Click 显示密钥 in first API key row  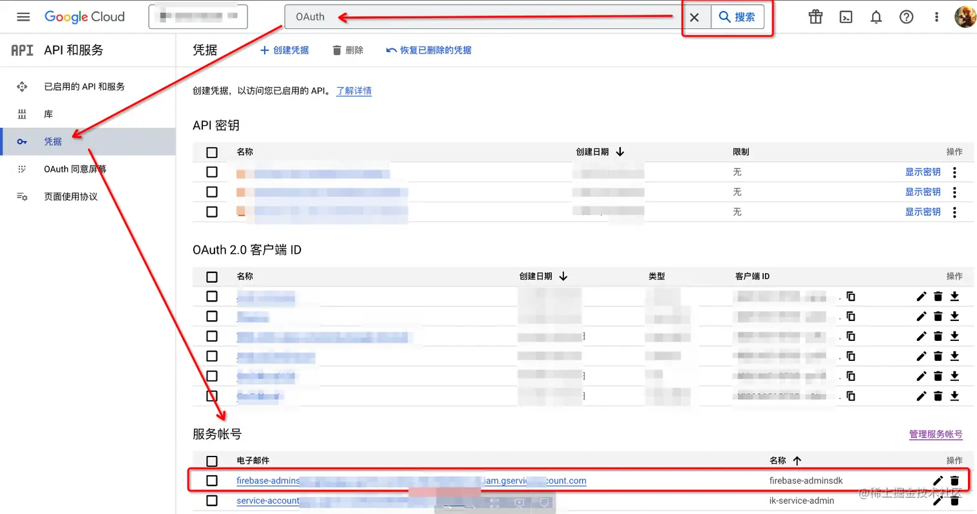pyautogui.click(x=923, y=172)
